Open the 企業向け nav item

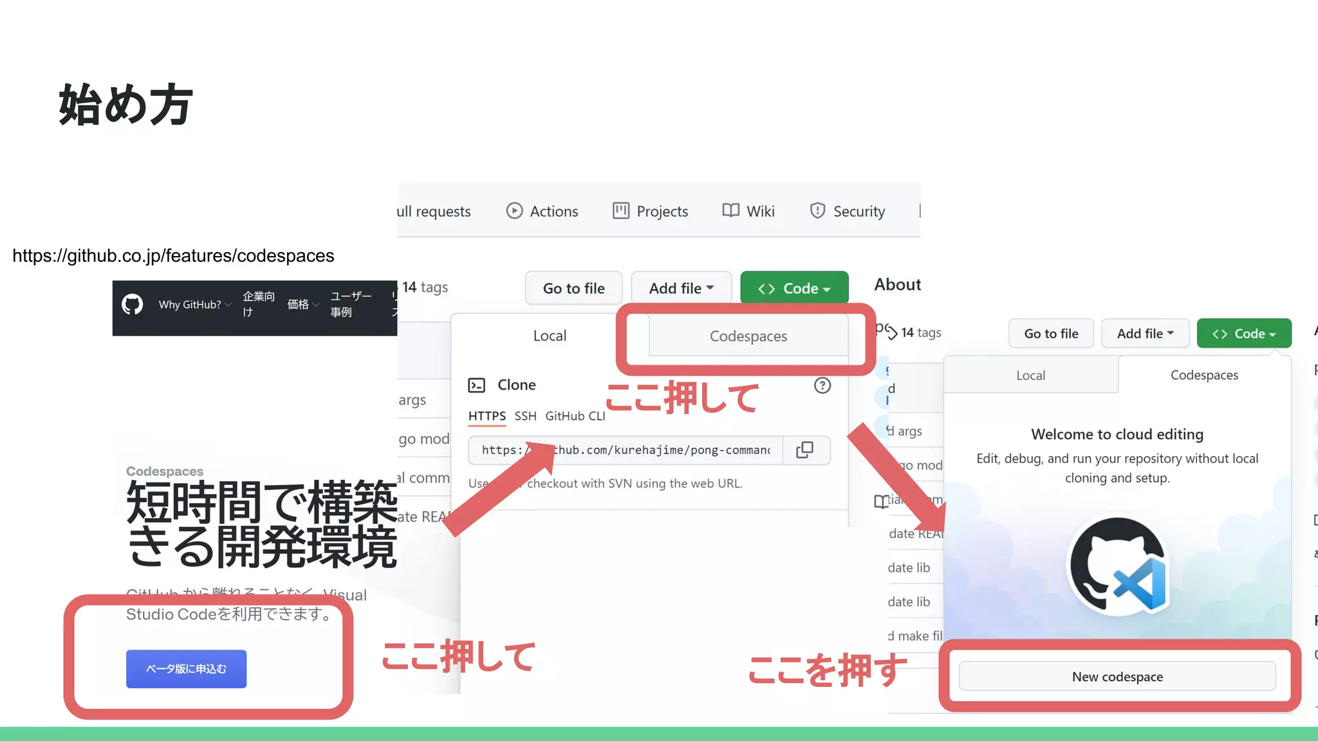coord(259,304)
